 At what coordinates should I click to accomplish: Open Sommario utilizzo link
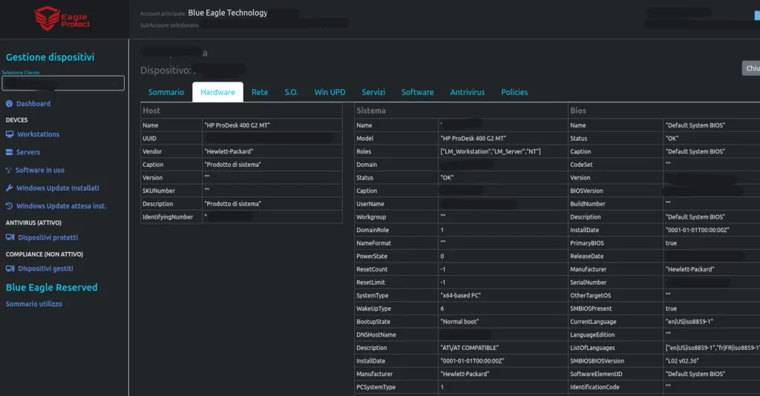click(34, 303)
